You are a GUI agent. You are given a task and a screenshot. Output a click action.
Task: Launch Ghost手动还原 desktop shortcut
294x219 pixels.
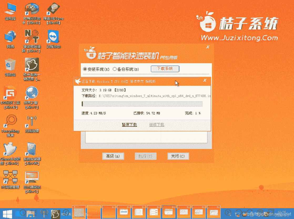tap(10, 154)
